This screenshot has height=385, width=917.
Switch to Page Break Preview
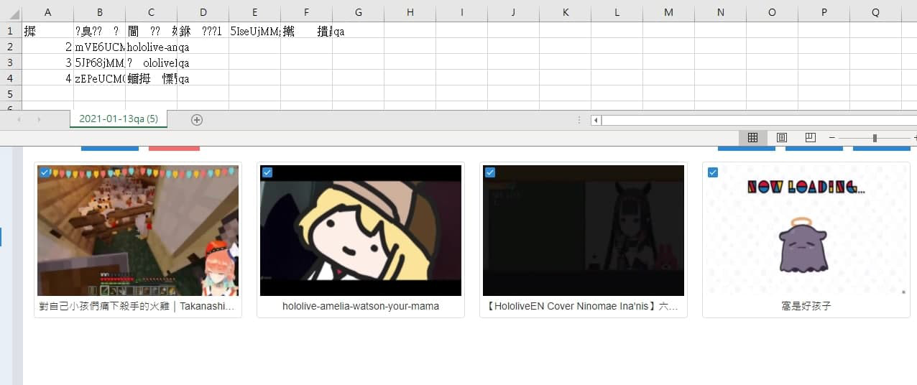click(811, 138)
